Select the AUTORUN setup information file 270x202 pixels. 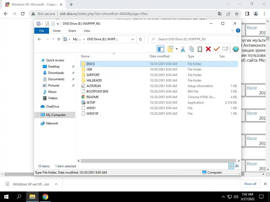[x=159, y=86]
